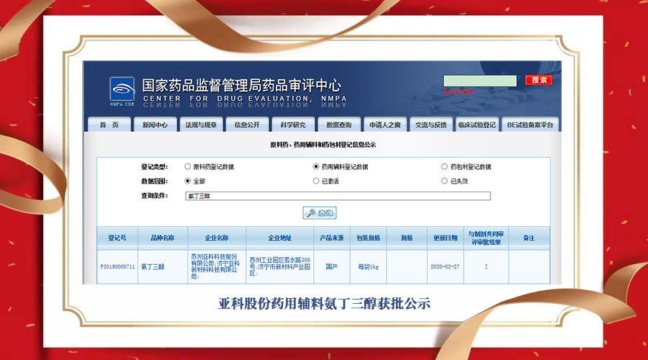The height and width of the screenshot is (360, 648).
Task: Open the 新闻中心 tab
Action: coord(154,125)
